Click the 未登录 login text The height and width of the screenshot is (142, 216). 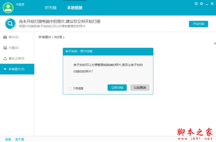[x=20, y=4]
